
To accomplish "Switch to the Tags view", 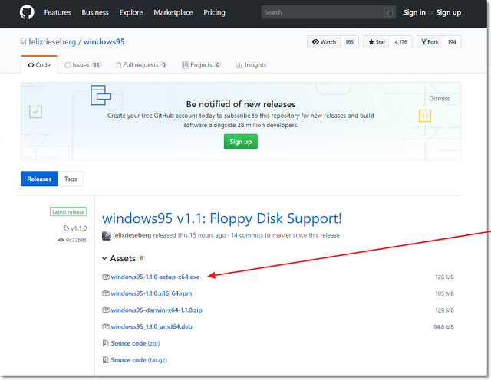I will click(x=71, y=179).
